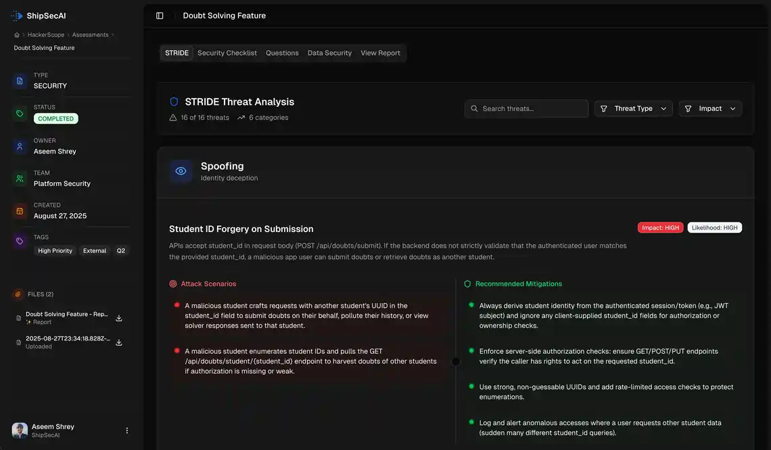
Task: Click the FILES (2) section label
Action: (41, 294)
